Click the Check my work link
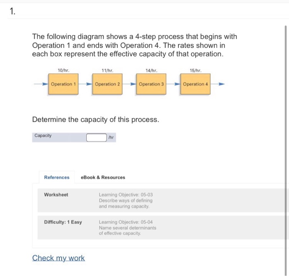Screen dimensions: 289x276 [59, 258]
